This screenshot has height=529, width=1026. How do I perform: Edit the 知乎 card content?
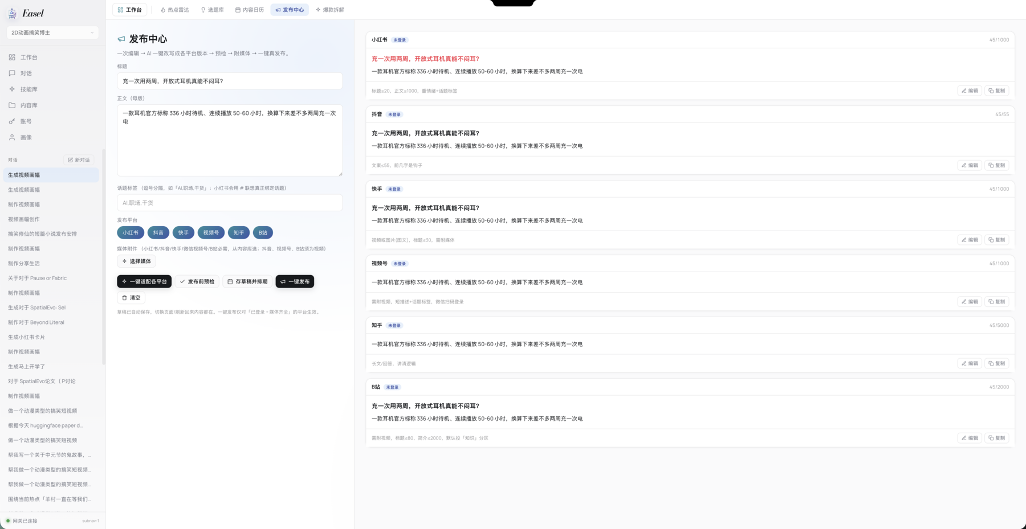click(970, 363)
